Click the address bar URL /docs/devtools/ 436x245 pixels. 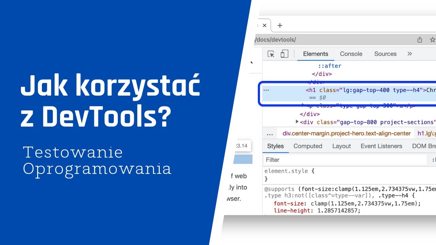coord(275,40)
